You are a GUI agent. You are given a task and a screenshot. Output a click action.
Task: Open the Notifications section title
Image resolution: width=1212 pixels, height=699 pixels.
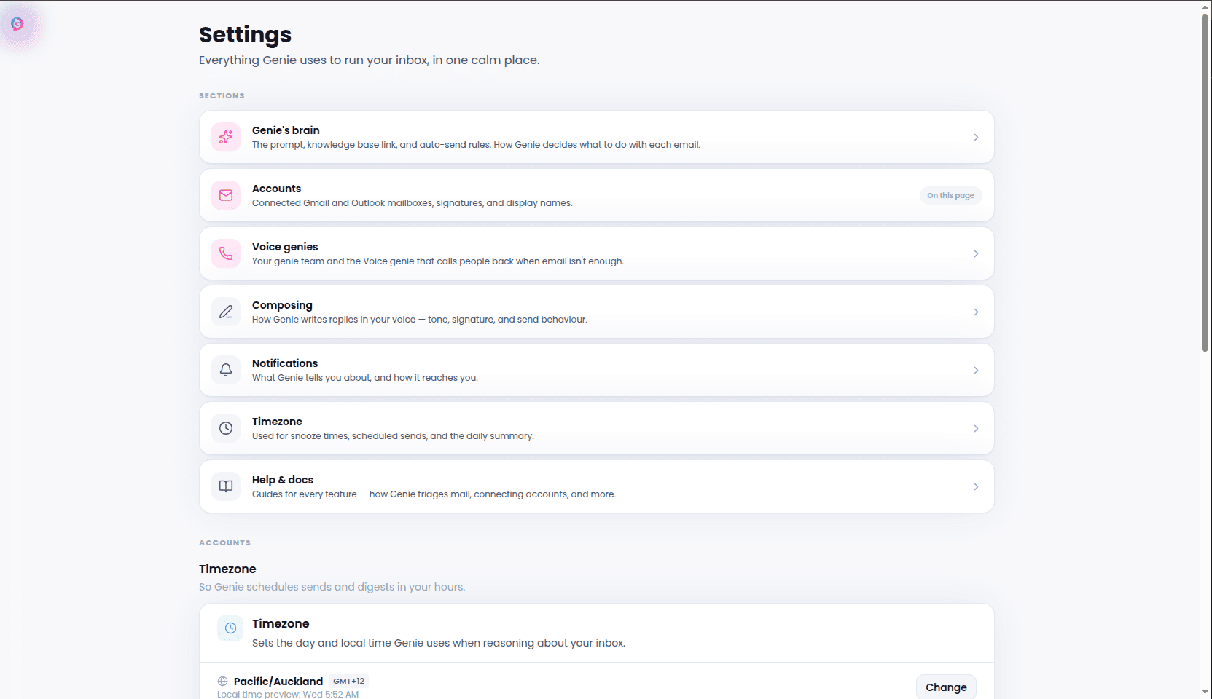285,363
